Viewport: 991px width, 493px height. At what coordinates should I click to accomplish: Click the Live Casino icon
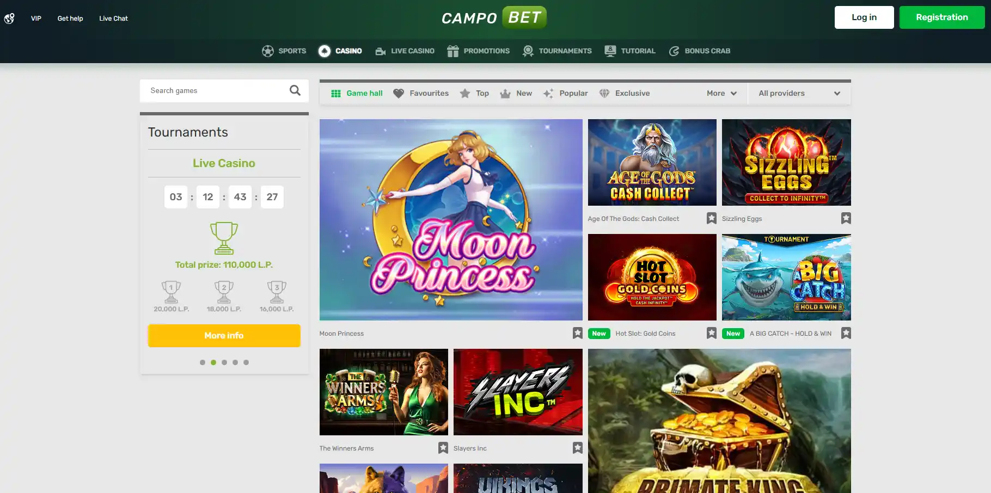point(381,51)
